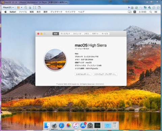
Task: Click the ソフトウェア・アップデート button
Action: (105, 74)
